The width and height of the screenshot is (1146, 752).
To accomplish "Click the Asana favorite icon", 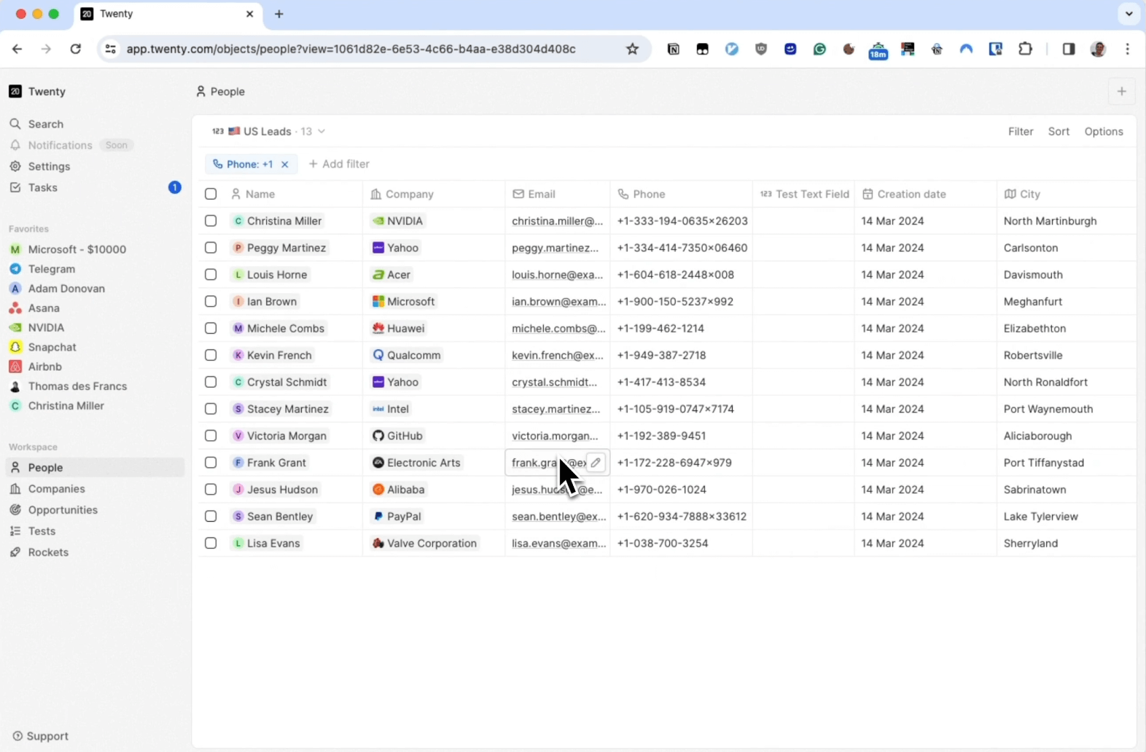I will (15, 308).
